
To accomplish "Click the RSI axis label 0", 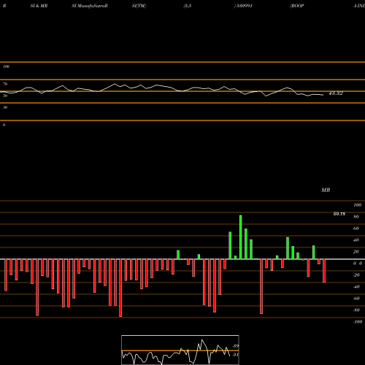I will 4,125.
